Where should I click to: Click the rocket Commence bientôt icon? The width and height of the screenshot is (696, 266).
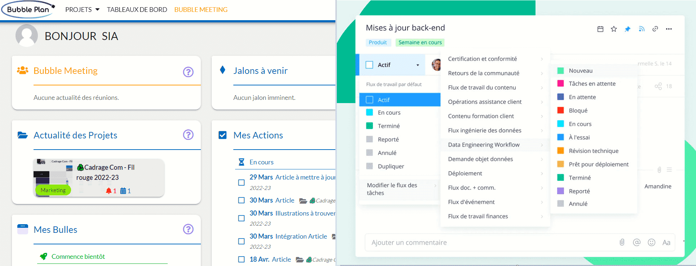[44, 256]
